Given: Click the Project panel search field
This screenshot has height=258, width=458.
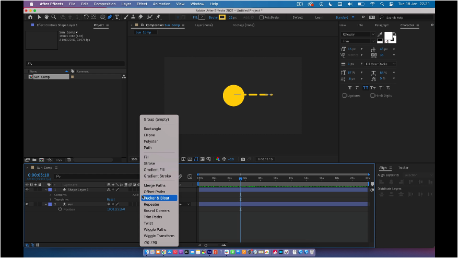Looking at the screenshot, I should point(75,63).
